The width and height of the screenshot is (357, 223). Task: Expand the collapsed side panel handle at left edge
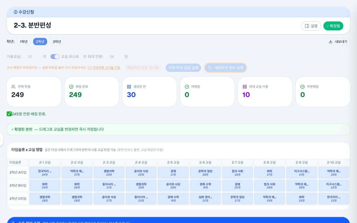1,139
